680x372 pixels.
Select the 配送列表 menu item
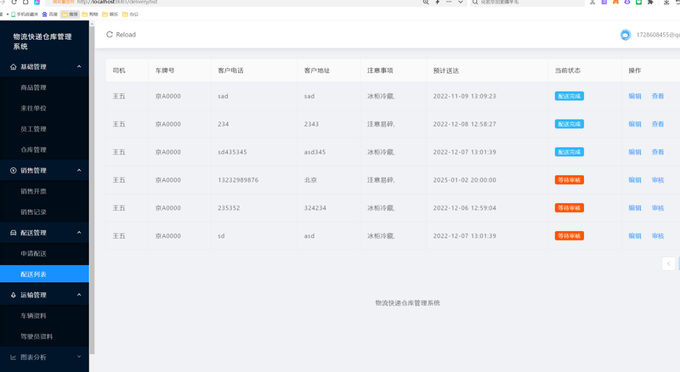(44, 274)
